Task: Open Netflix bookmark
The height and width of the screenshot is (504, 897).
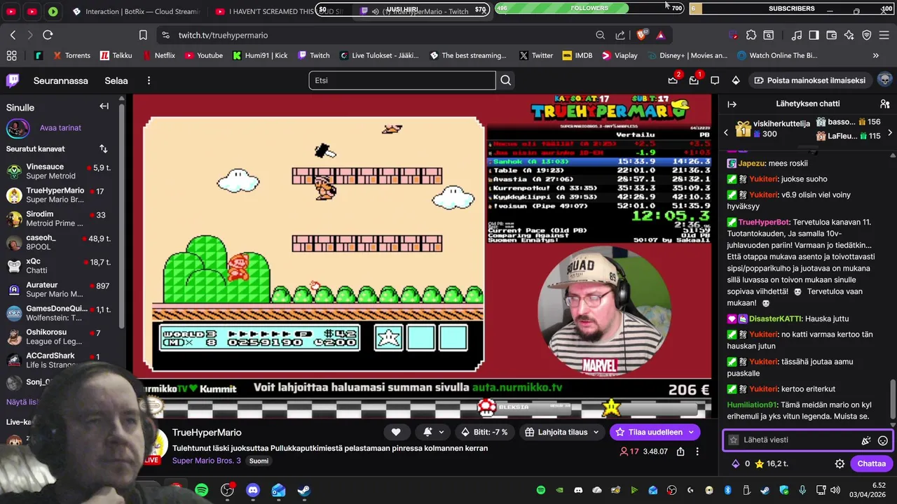Action: click(158, 55)
